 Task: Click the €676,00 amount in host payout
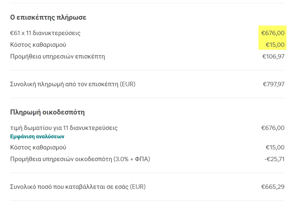[273, 128]
